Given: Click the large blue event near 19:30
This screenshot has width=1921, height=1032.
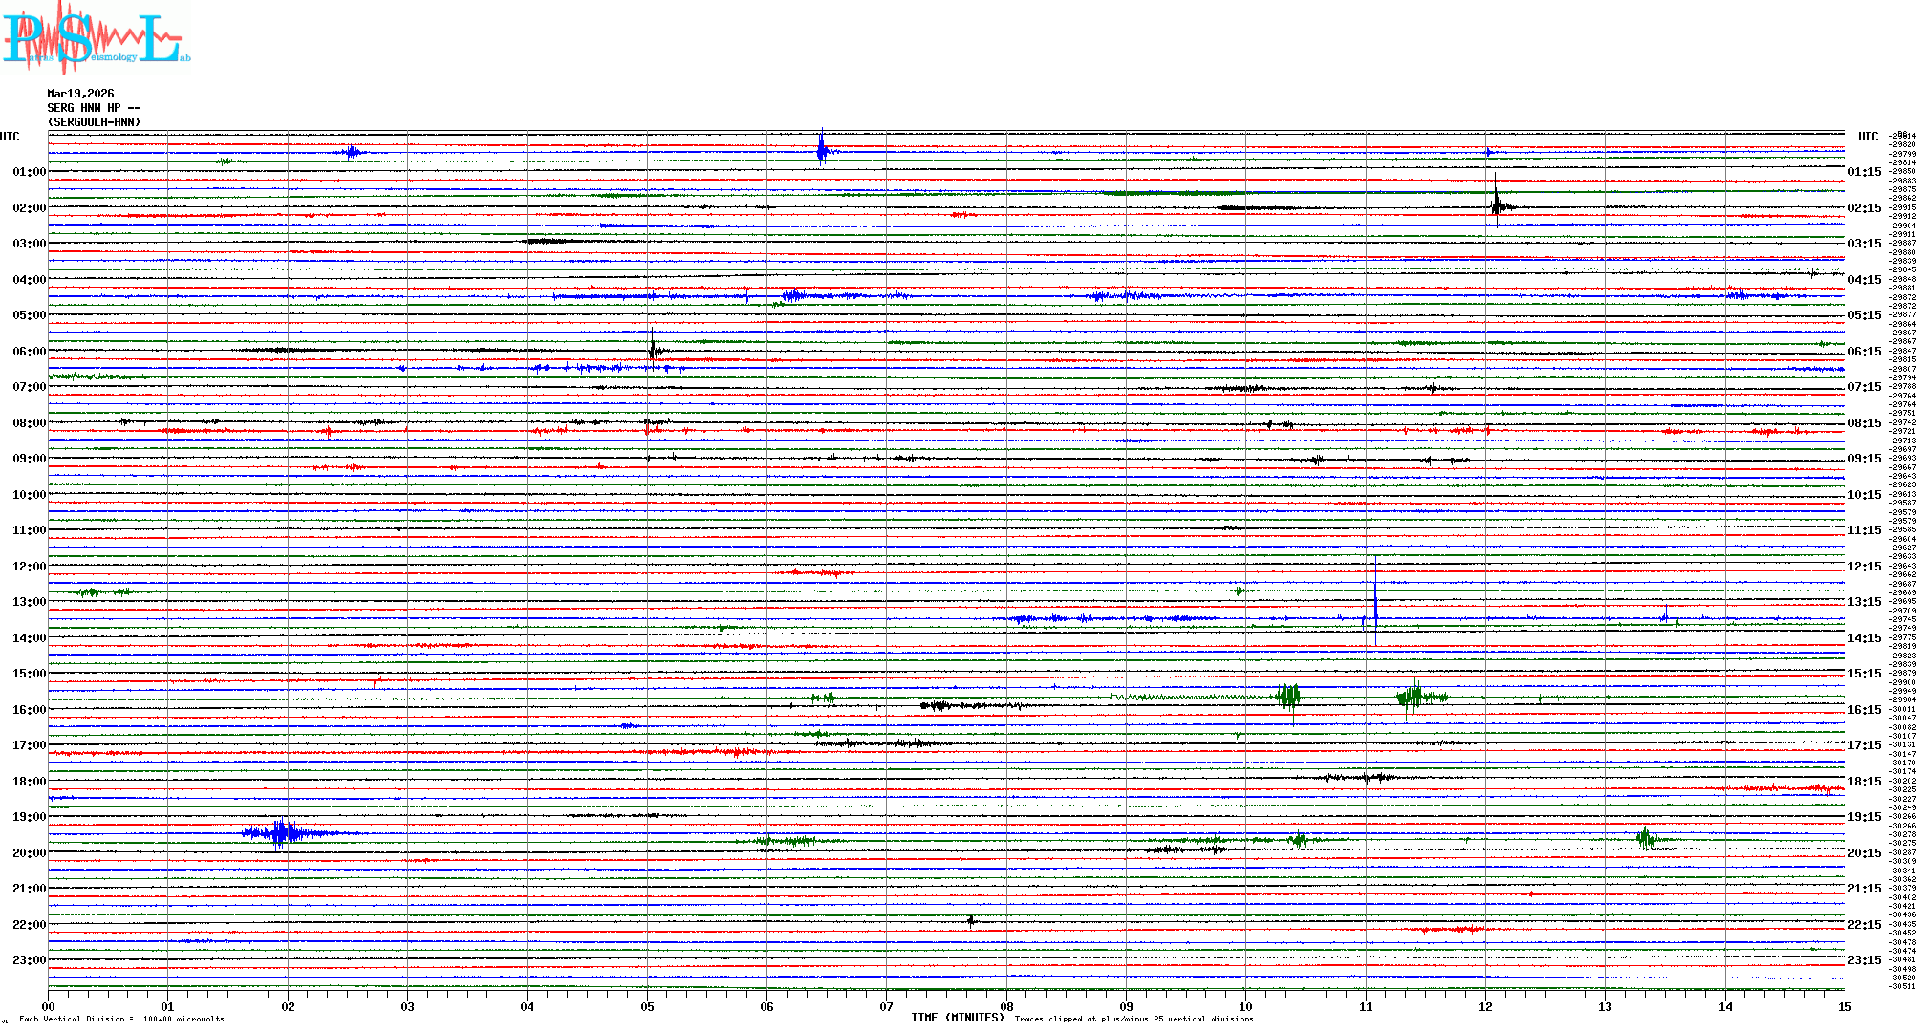Looking at the screenshot, I should [x=280, y=833].
